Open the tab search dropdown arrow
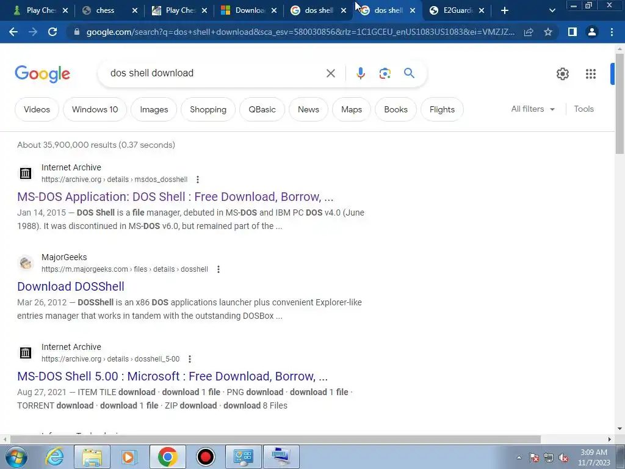 point(552,10)
